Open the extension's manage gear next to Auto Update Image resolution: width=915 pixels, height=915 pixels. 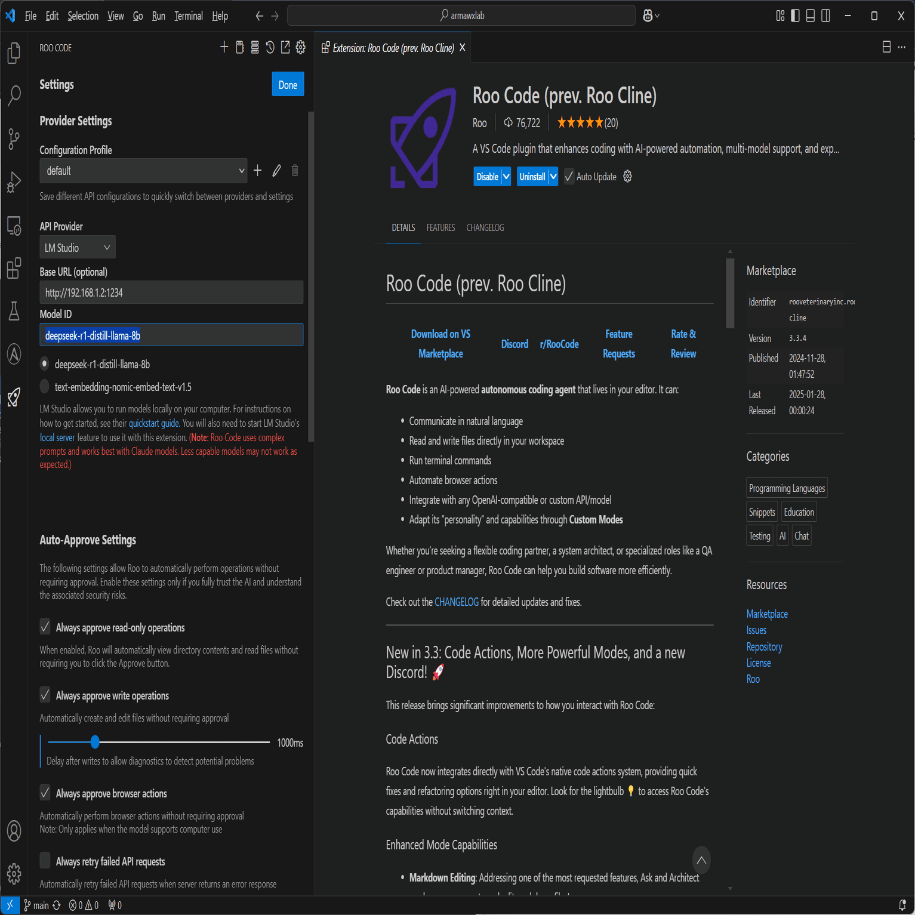pos(627,176)
